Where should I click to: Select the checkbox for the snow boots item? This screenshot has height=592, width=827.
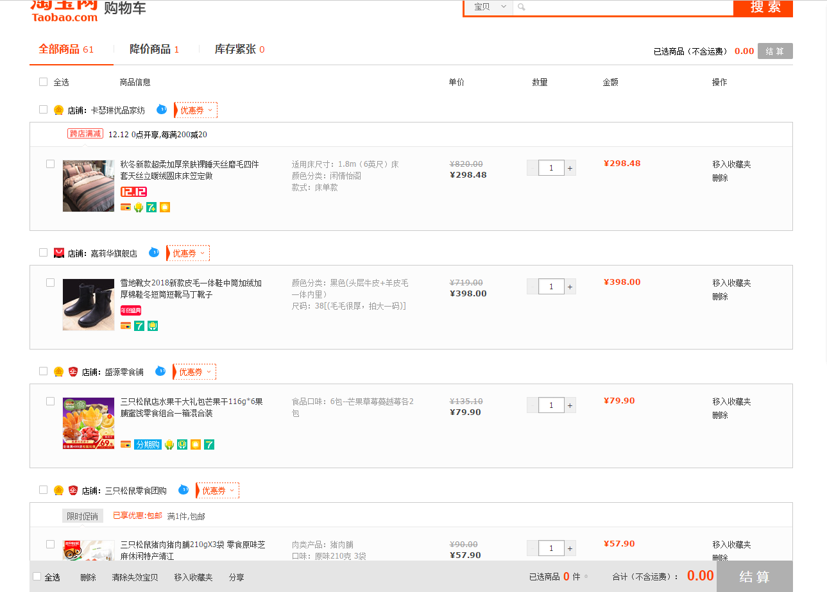(50, 282)
